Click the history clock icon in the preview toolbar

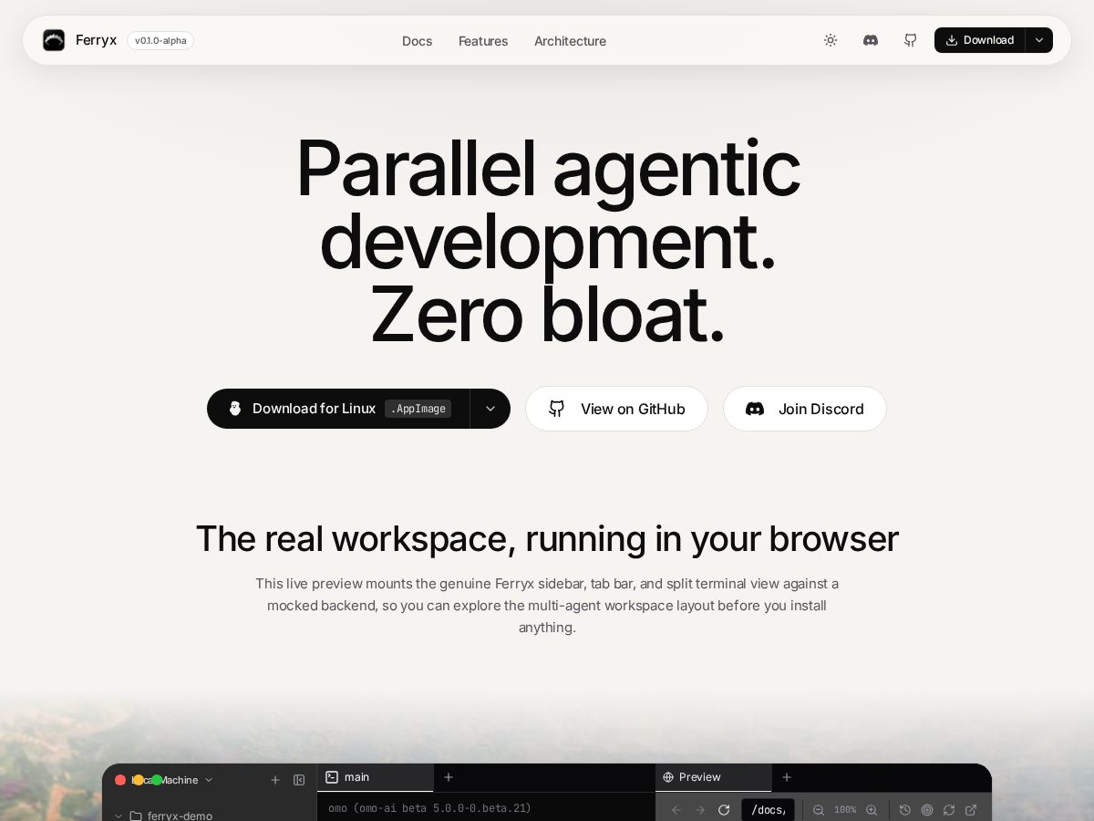[x=905, y=810]
